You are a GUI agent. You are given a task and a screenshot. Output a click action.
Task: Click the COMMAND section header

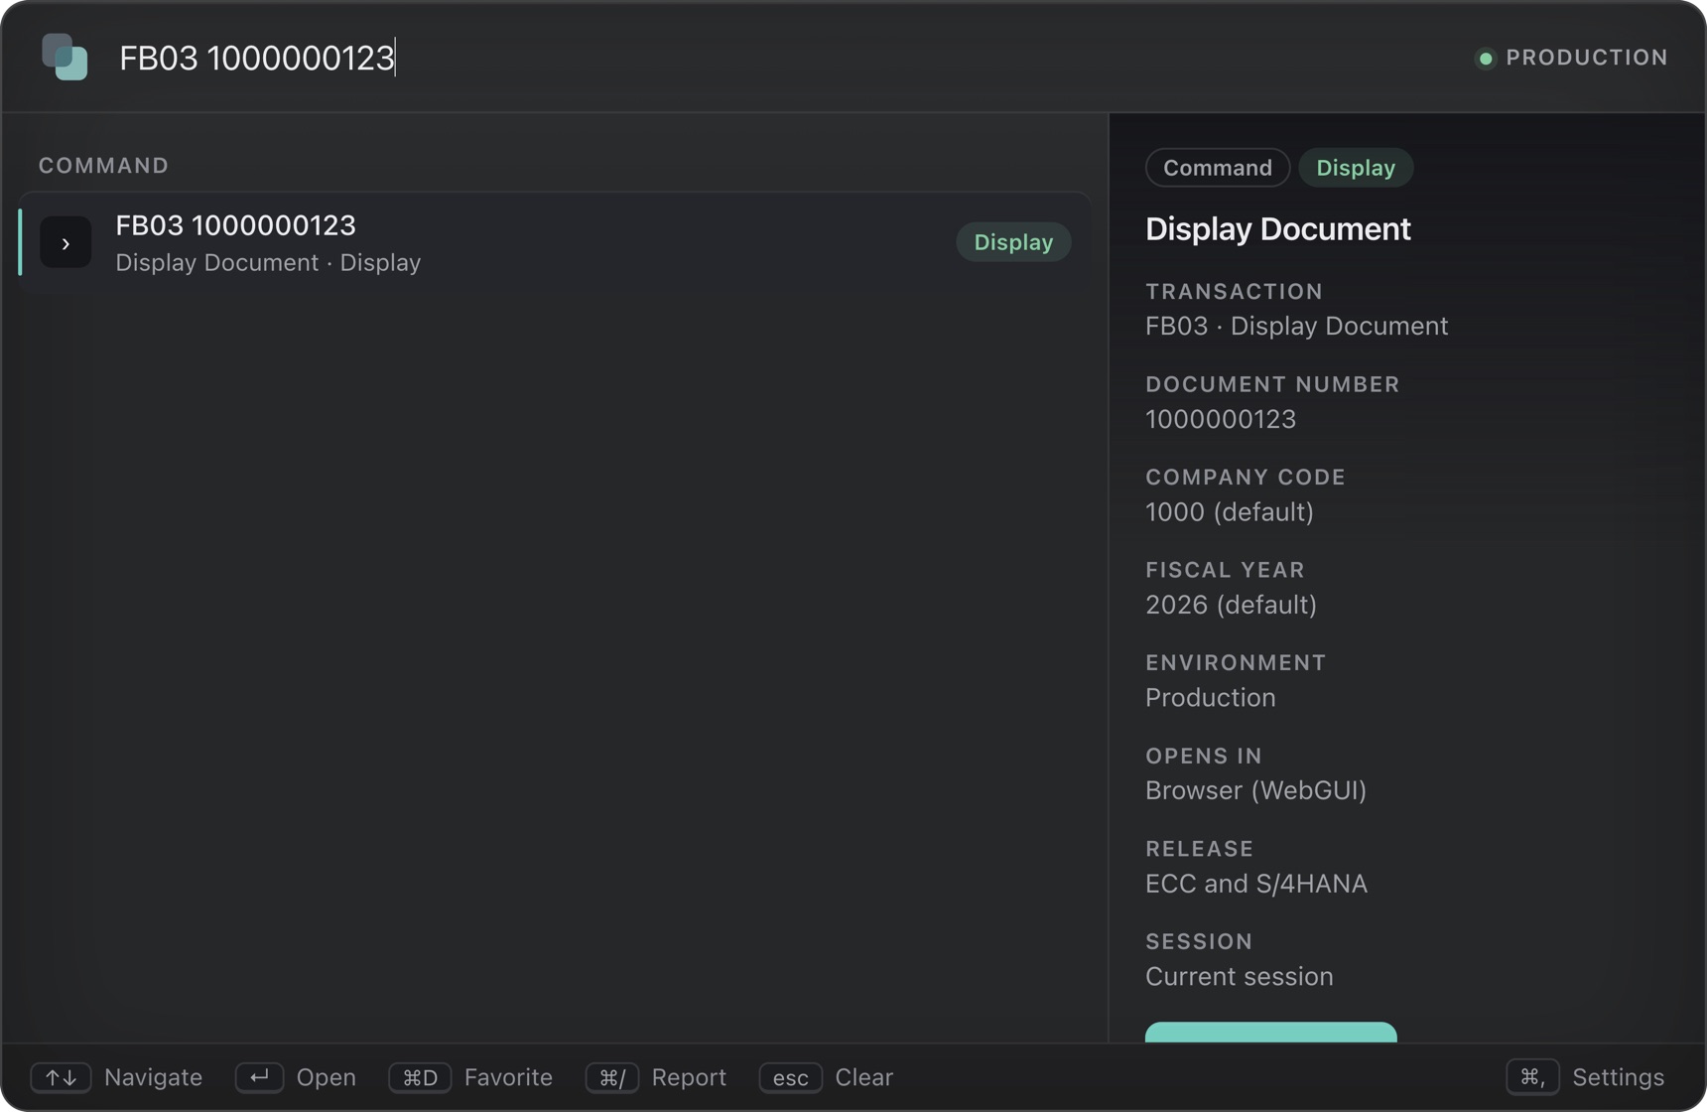[x=104, y=166]
